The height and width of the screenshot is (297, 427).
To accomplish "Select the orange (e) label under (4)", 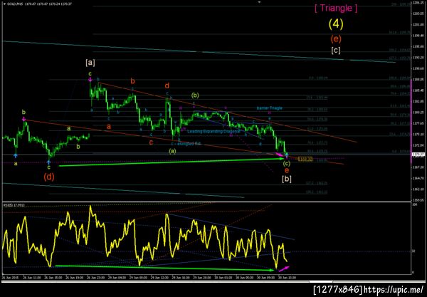I will point(336,38).
